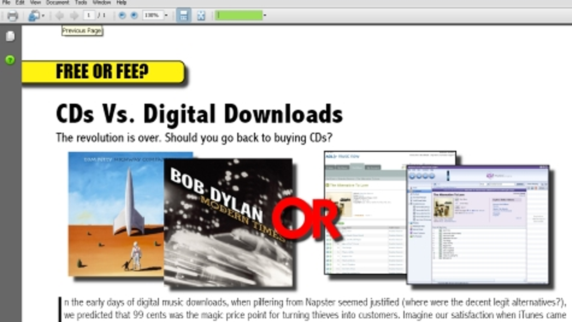
Task: Open the Help menu
Action: [122, 2]
